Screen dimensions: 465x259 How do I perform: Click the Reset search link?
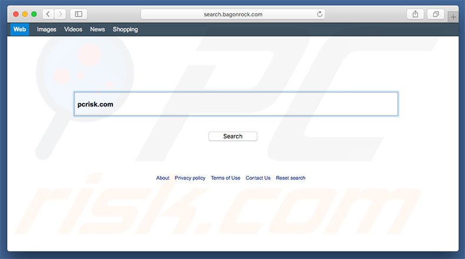[290, 178]
